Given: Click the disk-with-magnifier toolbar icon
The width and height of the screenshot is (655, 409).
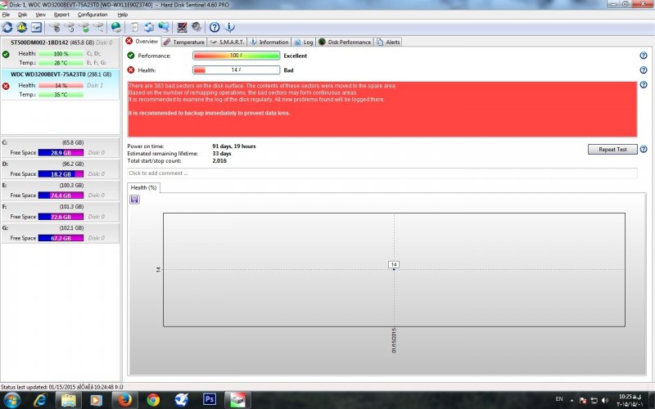Looking at the screenshot, I should [x=98, y=28].
